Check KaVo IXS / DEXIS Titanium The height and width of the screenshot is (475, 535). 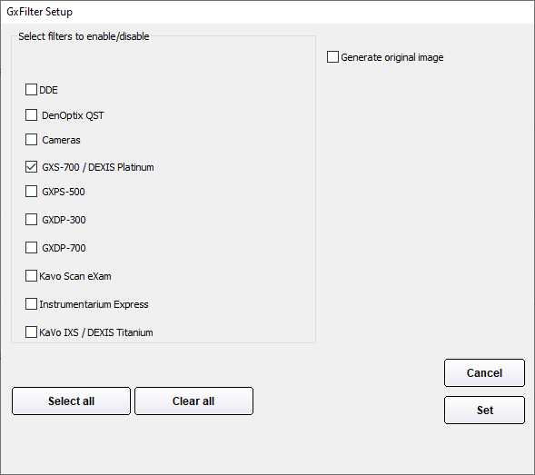[31, 332]
